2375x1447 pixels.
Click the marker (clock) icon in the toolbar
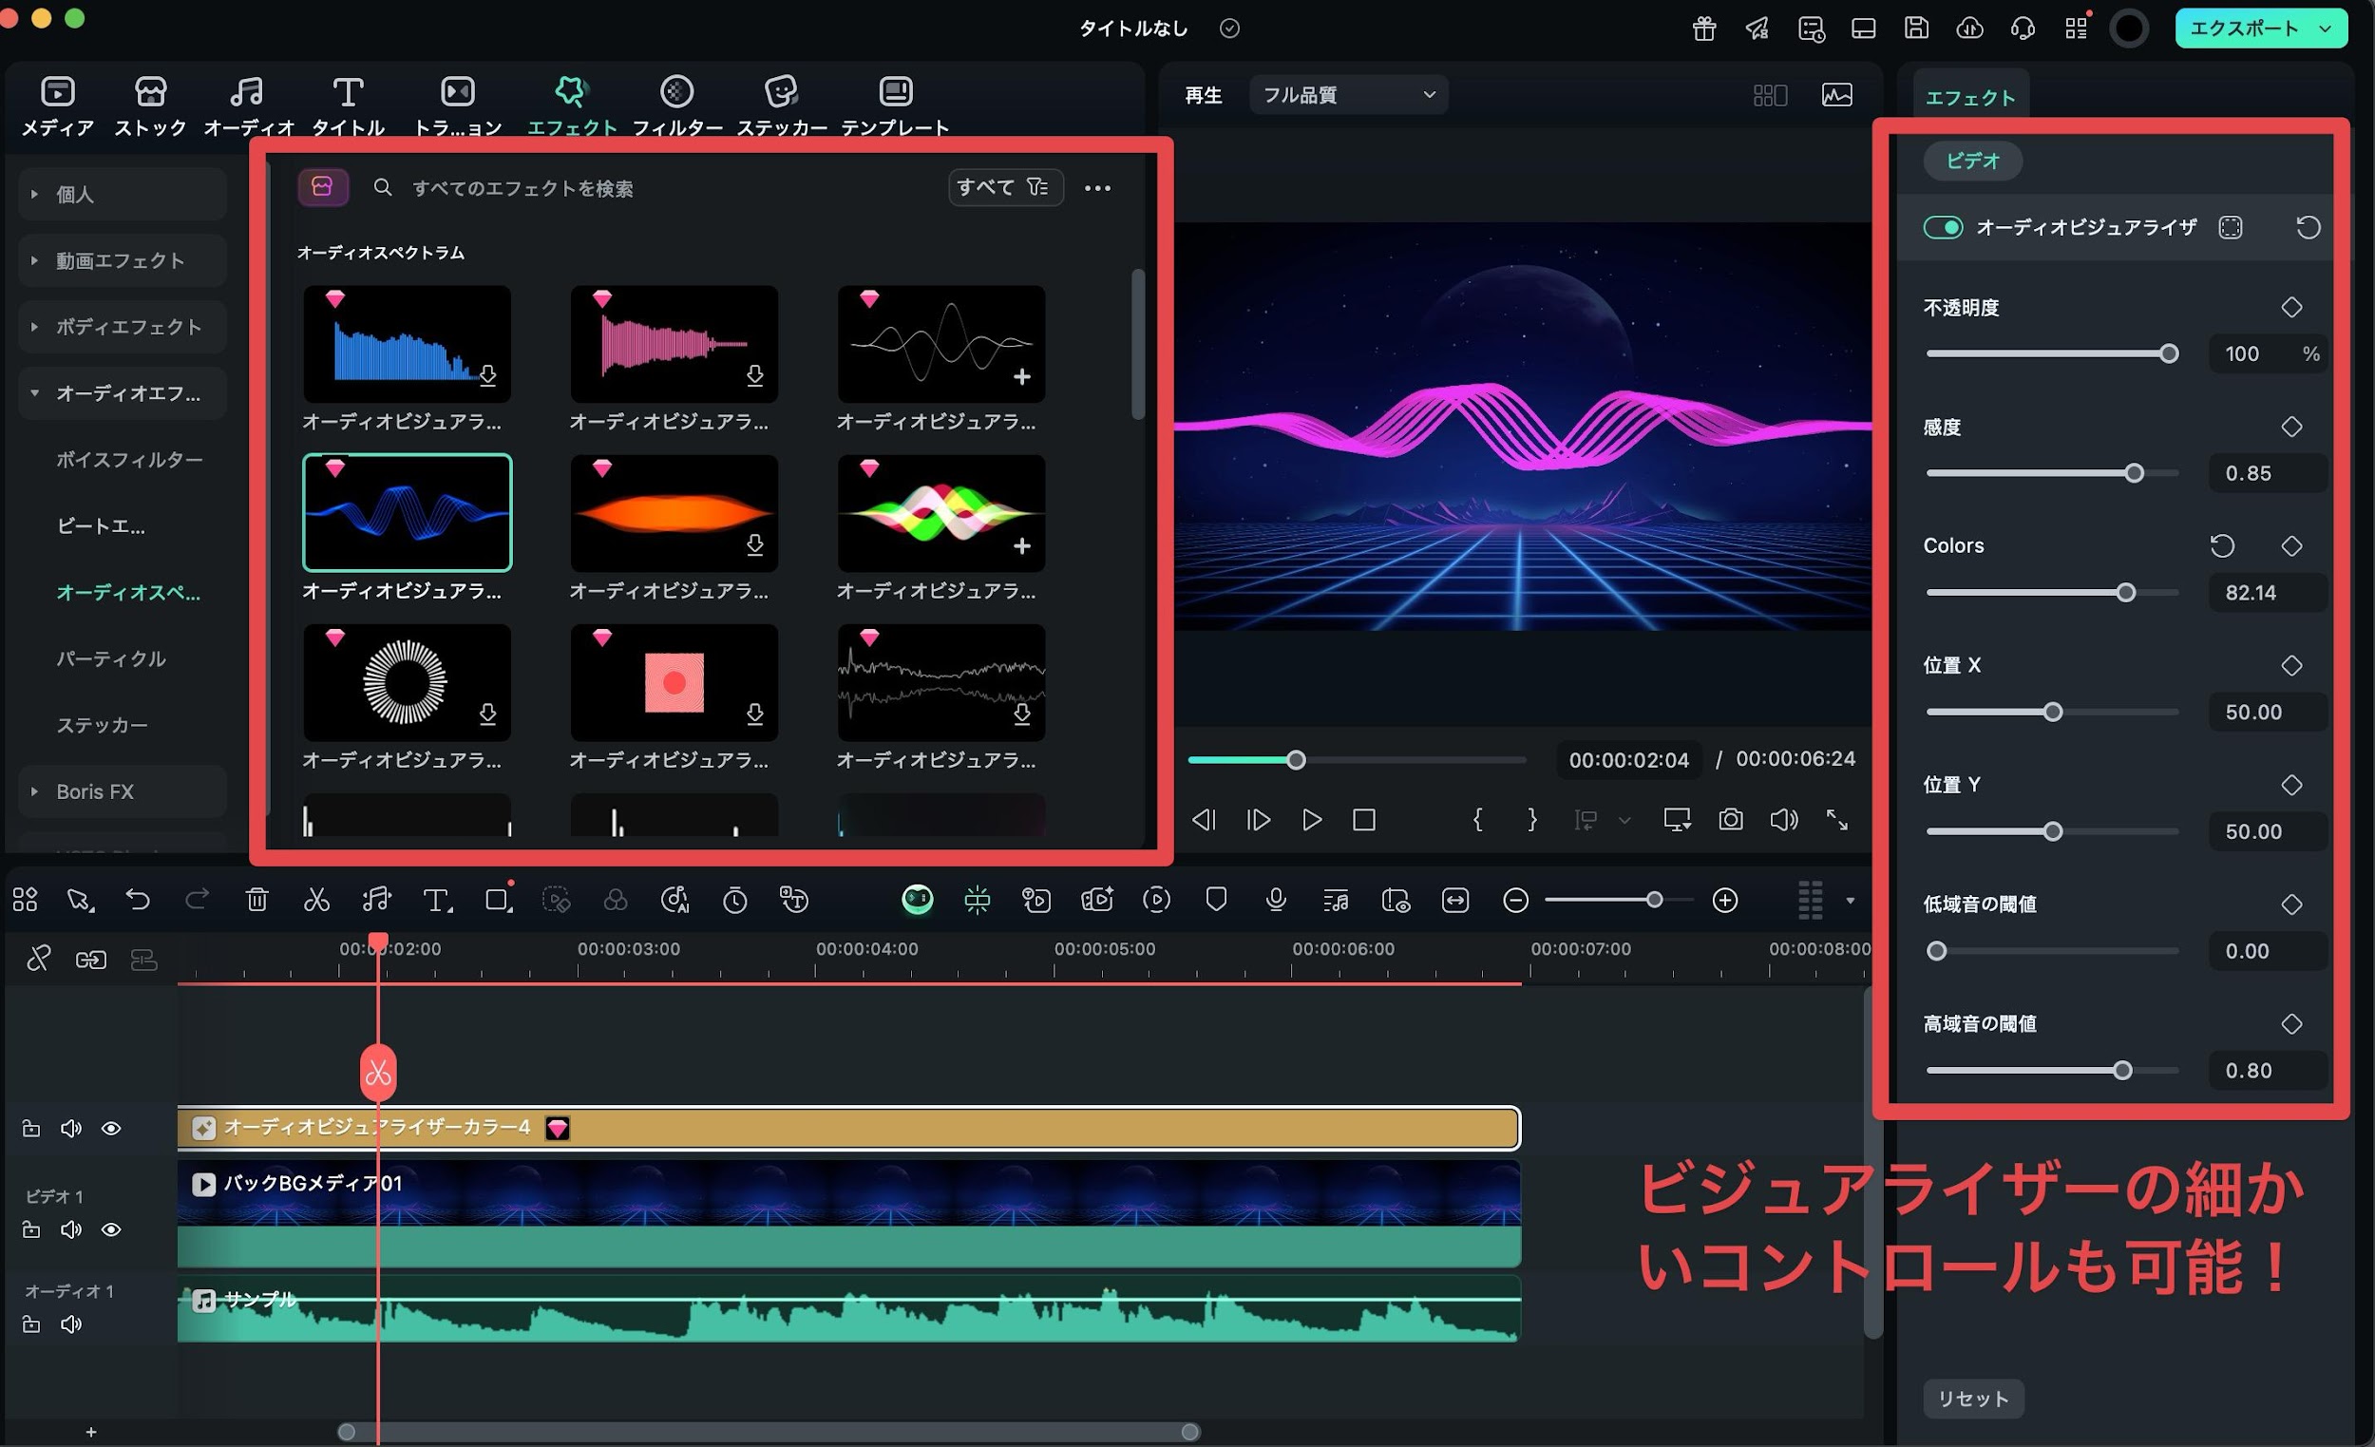[x=734, y=900]
